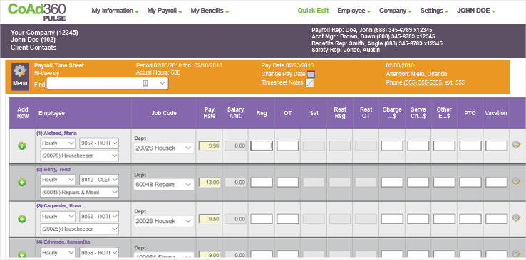
Task: Open 9058 code dropdown for Edwards, Samantha
Action: 99,252
